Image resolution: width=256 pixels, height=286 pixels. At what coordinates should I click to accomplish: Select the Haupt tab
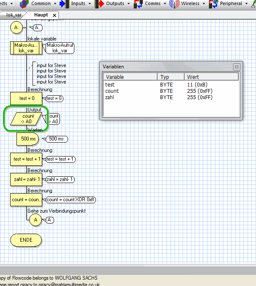[41, 15]
